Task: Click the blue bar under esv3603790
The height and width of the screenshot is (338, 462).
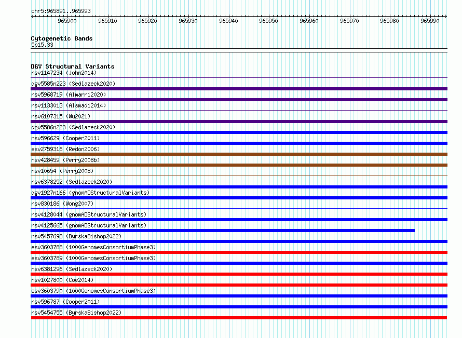Action: pos(239,296)
